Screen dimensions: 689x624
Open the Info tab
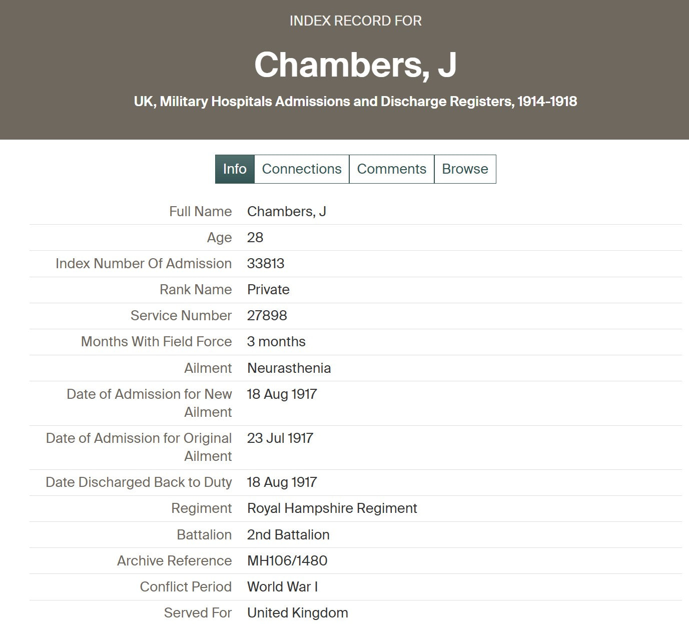coord(235,169)
